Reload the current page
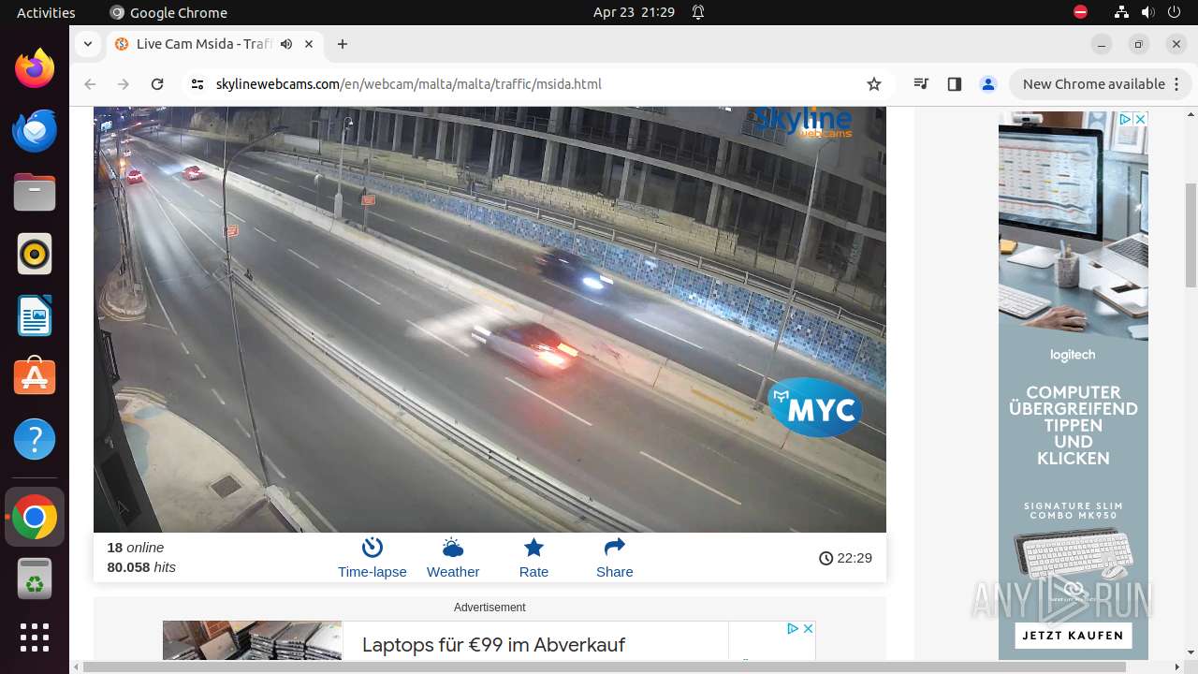Viewport: 1198px width, 674px height. [157, 84]
